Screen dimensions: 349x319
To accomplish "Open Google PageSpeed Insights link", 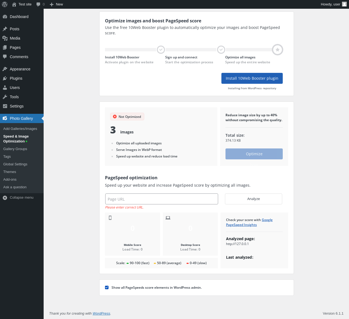I will tap(249, 222).
